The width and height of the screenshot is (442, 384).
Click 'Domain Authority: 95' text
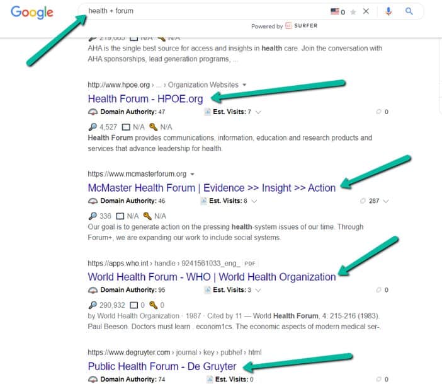tap(132, 290)
